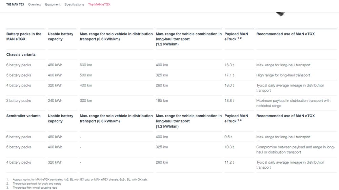The height and width of the screenshot is (190, 339).
Task: Click the 240 kWh battery capacity cell
Action: click(x=55, y=101)
